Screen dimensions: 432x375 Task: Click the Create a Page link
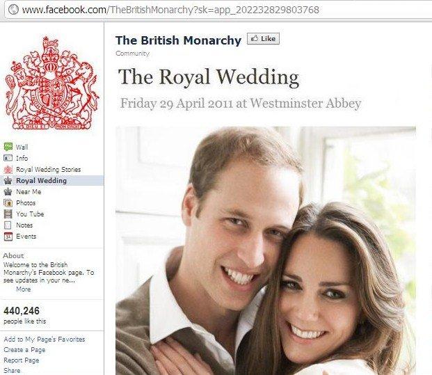coord(24,350)
